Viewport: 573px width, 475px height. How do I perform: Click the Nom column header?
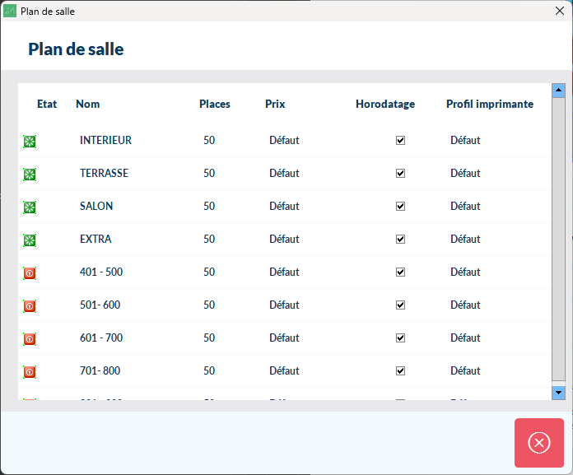(88, 104)
